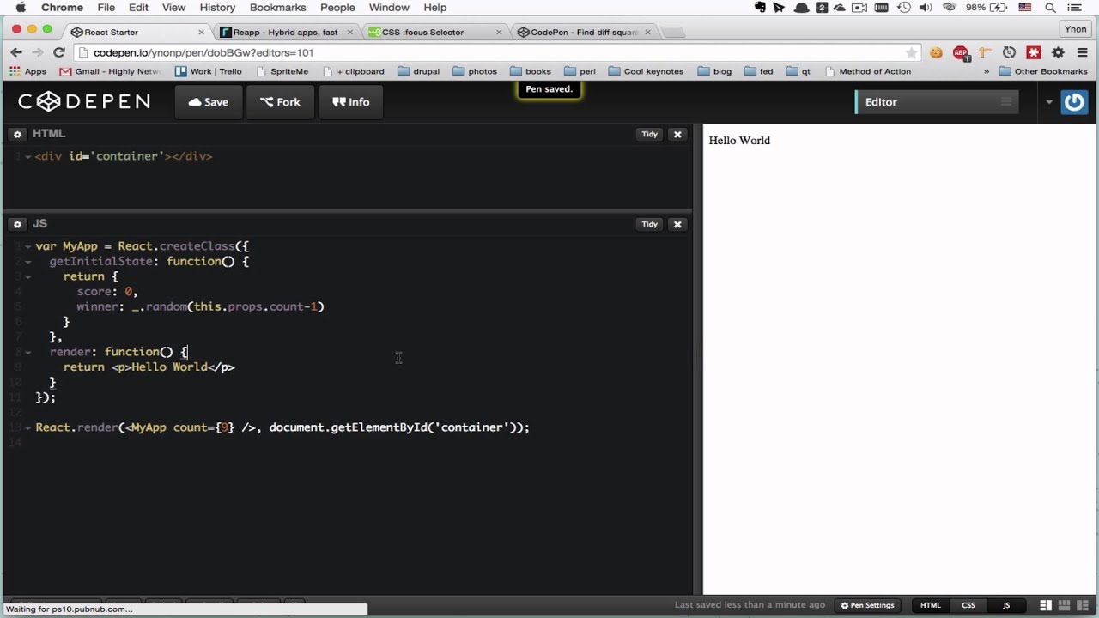
Task: Open the drupal bookmarks folder
Action: (419, 71)
